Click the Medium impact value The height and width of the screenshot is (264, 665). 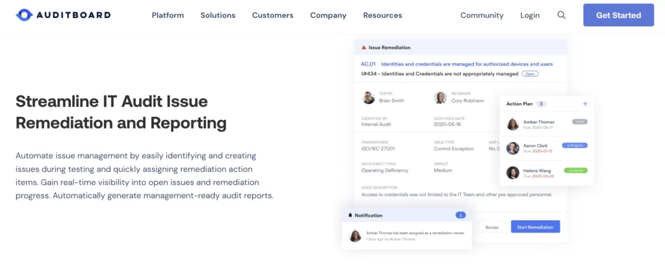(x=443, y=171)
